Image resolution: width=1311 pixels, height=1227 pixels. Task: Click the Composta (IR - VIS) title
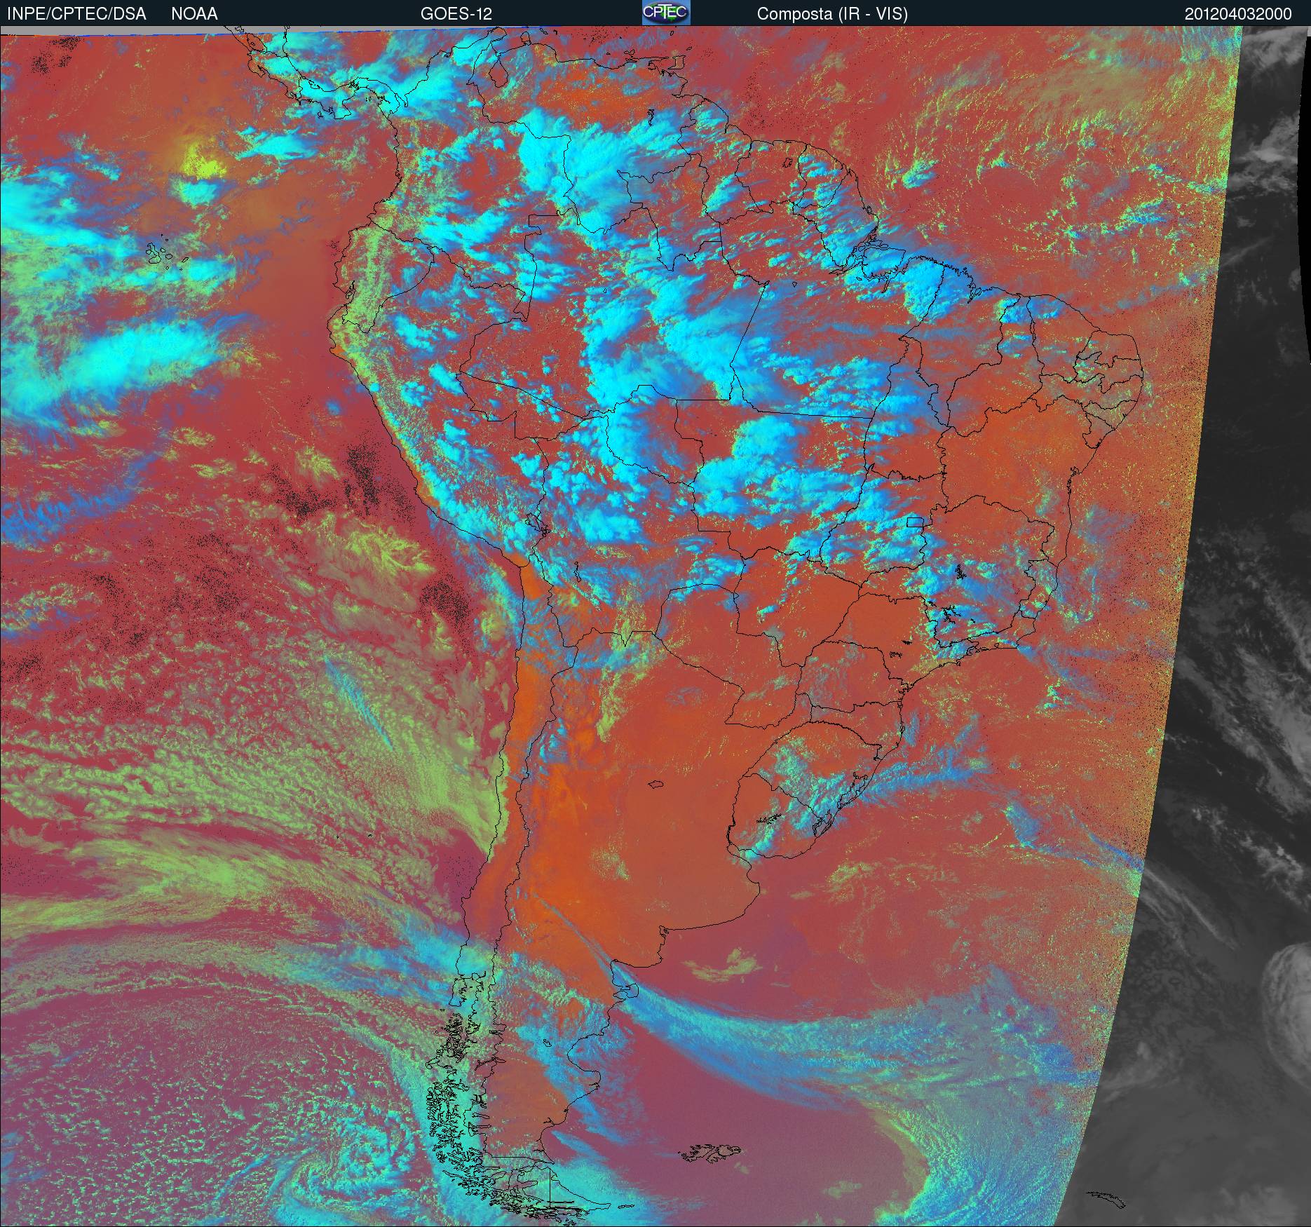click(x=832, y=14)
